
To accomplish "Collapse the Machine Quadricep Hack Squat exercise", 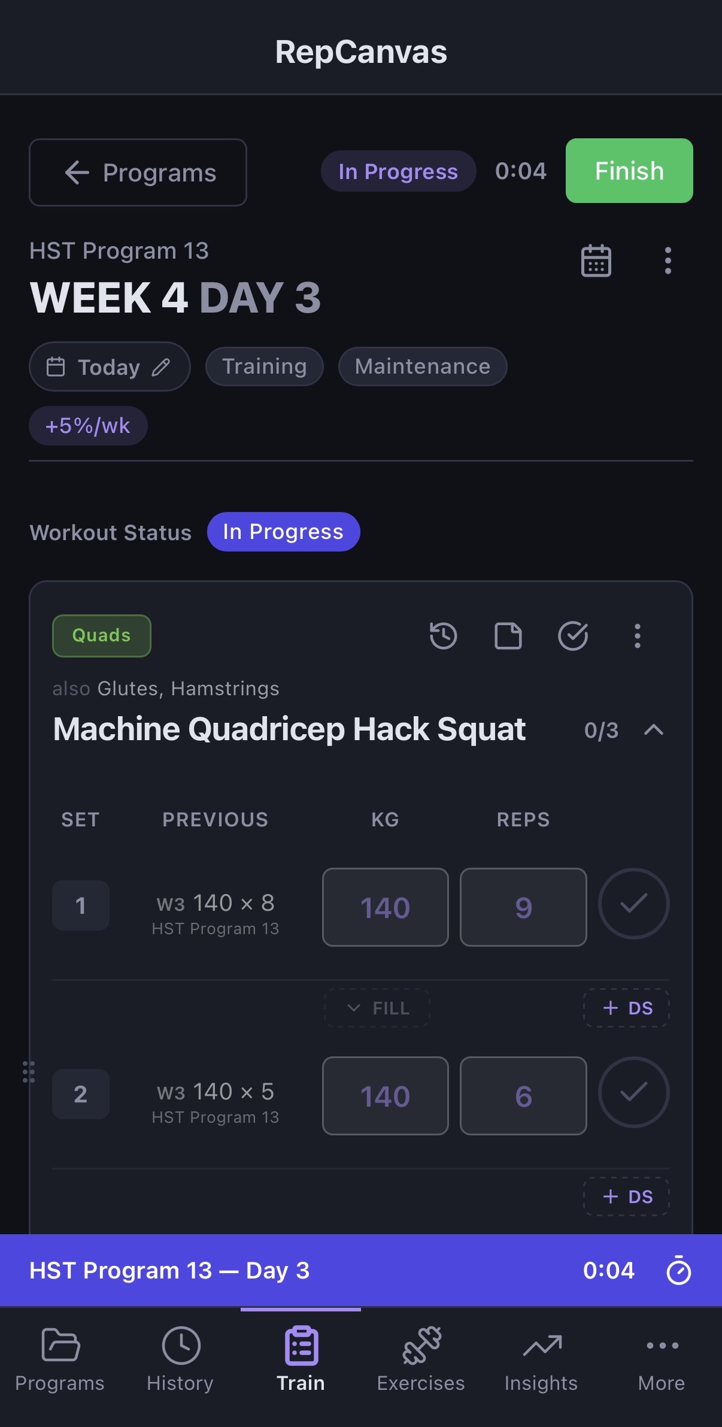I will point(654,730).
